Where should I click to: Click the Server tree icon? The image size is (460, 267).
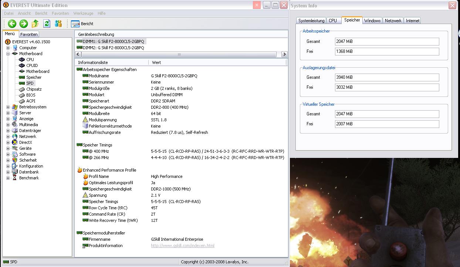point(15,113)
